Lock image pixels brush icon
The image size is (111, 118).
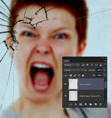coord(75,75)
